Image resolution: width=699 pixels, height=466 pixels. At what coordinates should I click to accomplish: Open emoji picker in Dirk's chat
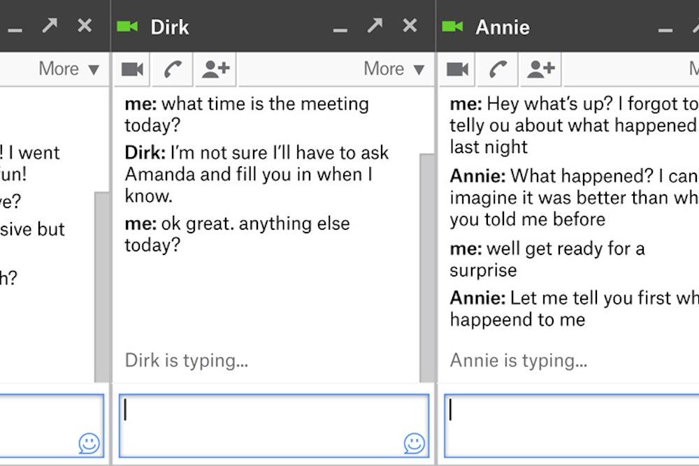414,443
